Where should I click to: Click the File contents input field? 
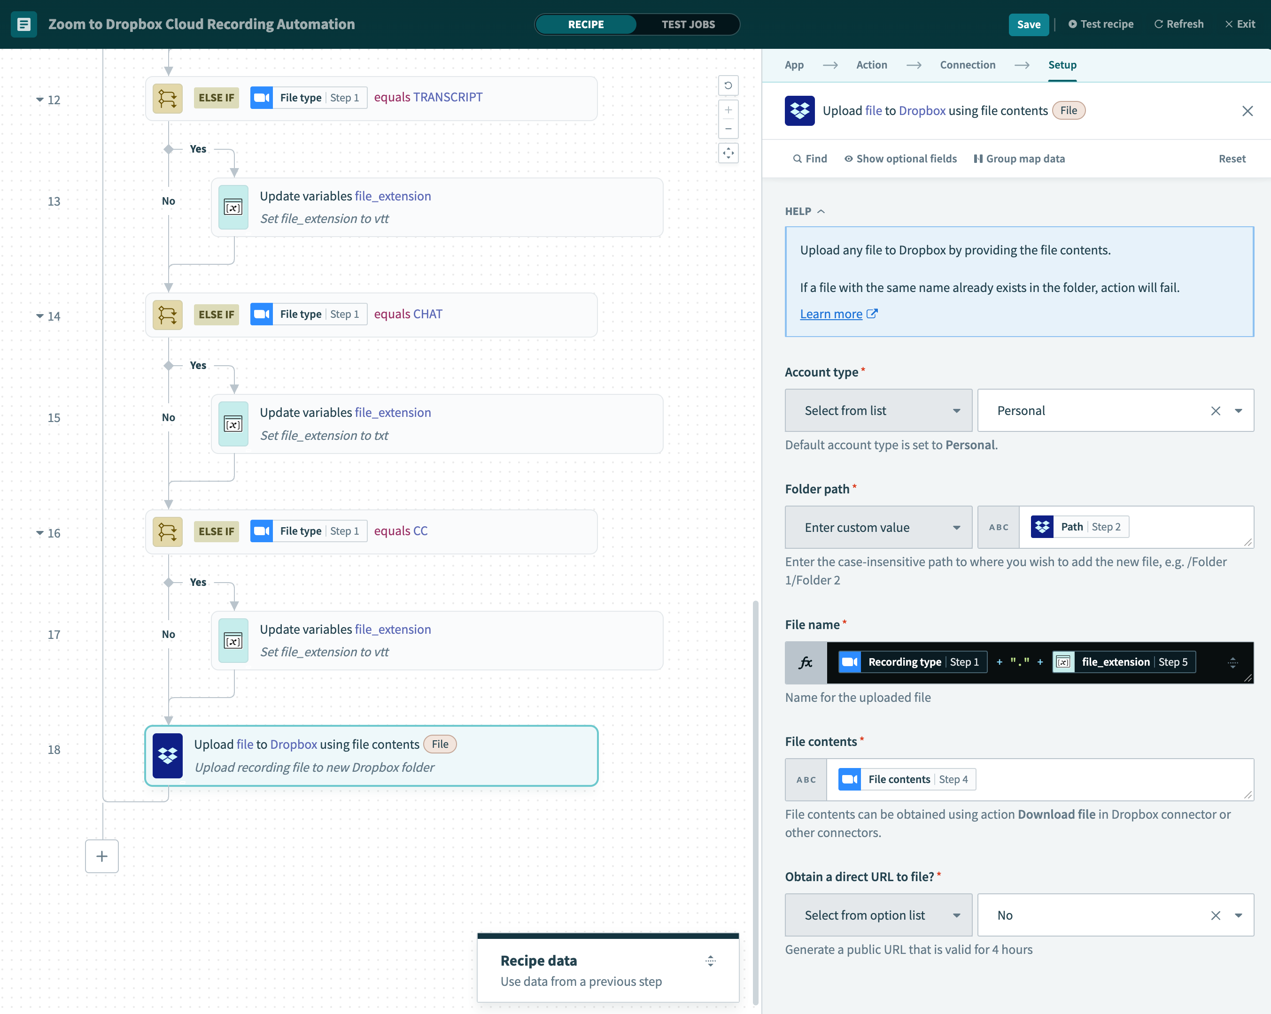1108,779
